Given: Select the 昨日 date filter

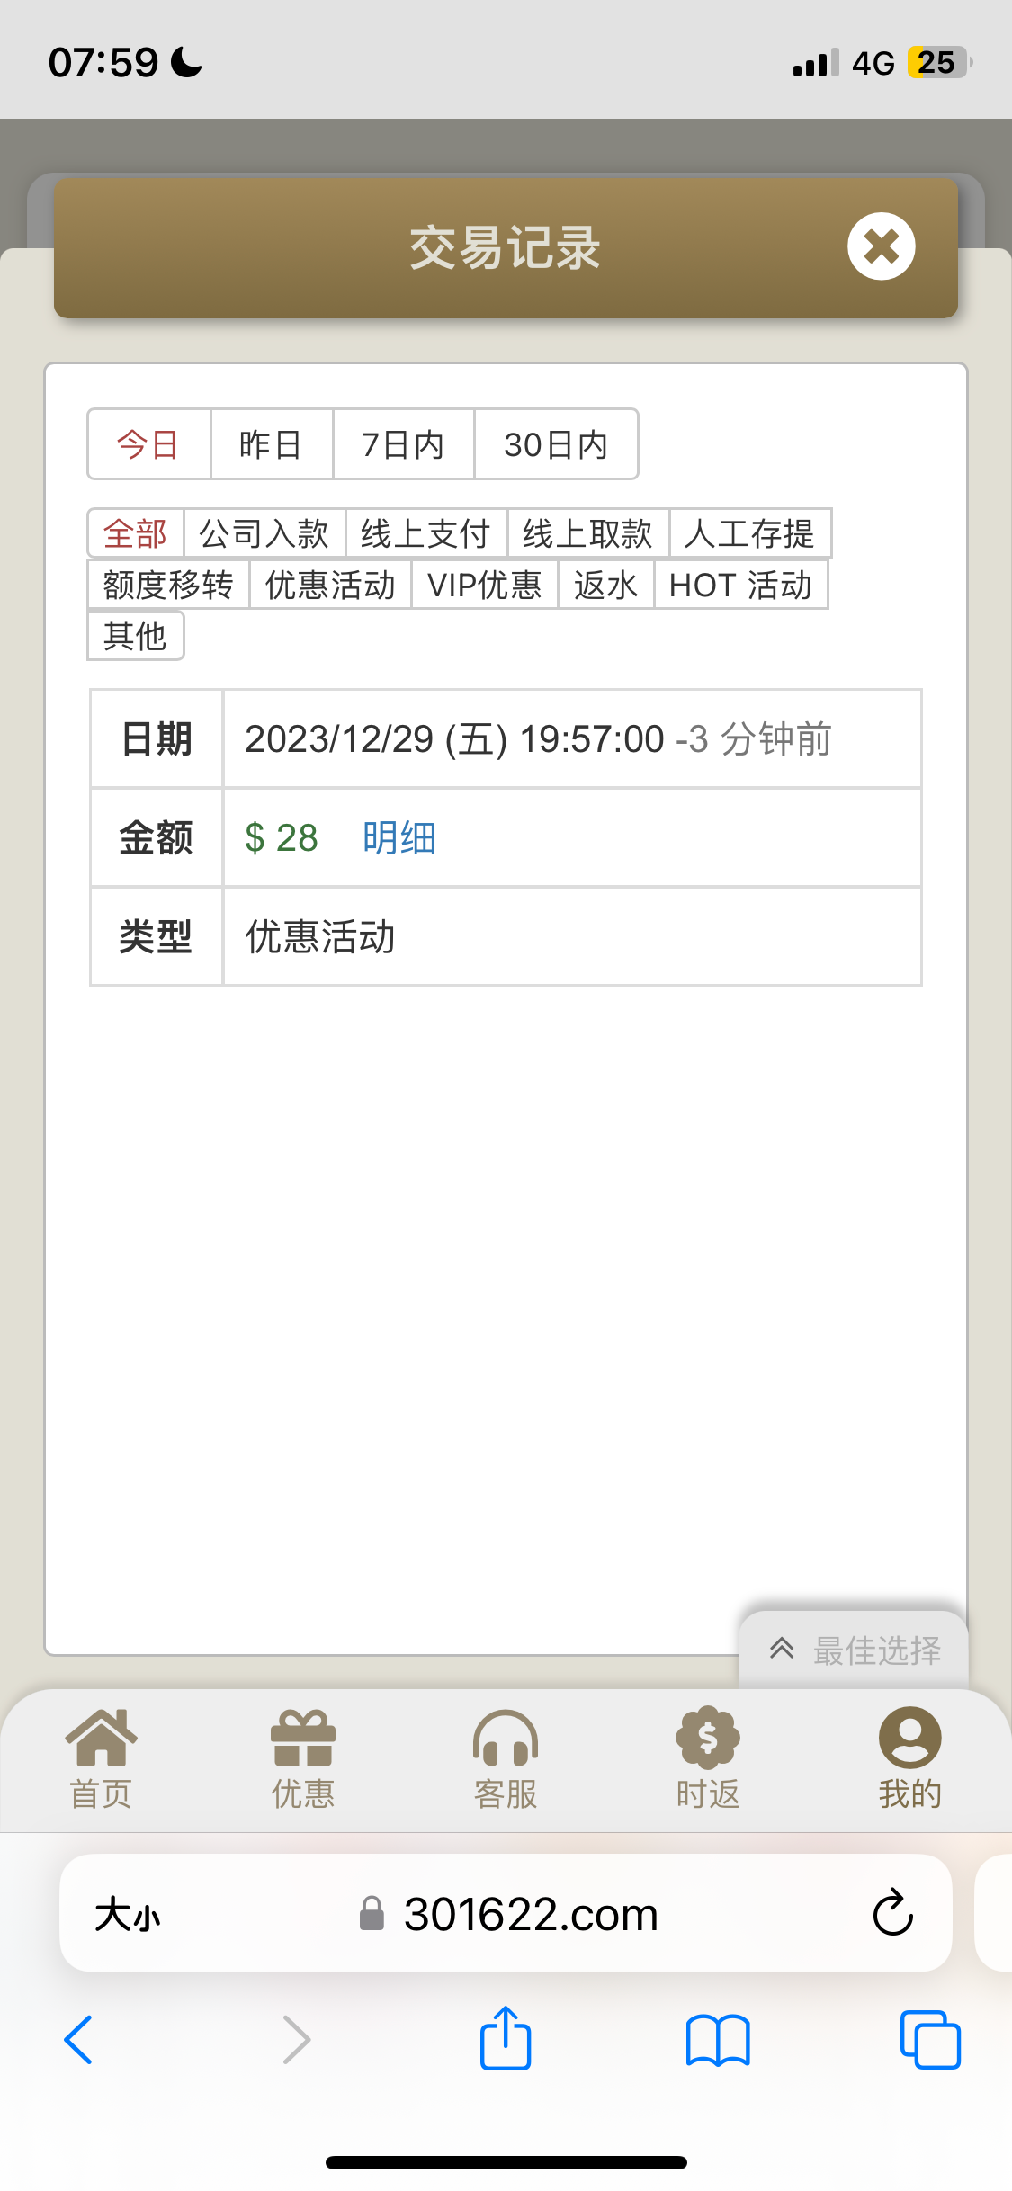Looking at the screenshot, I should click(271, 444).
